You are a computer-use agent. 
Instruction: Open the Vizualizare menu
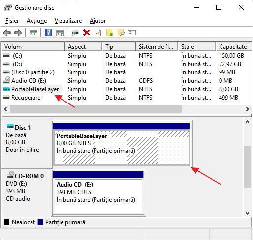point(68,21)
